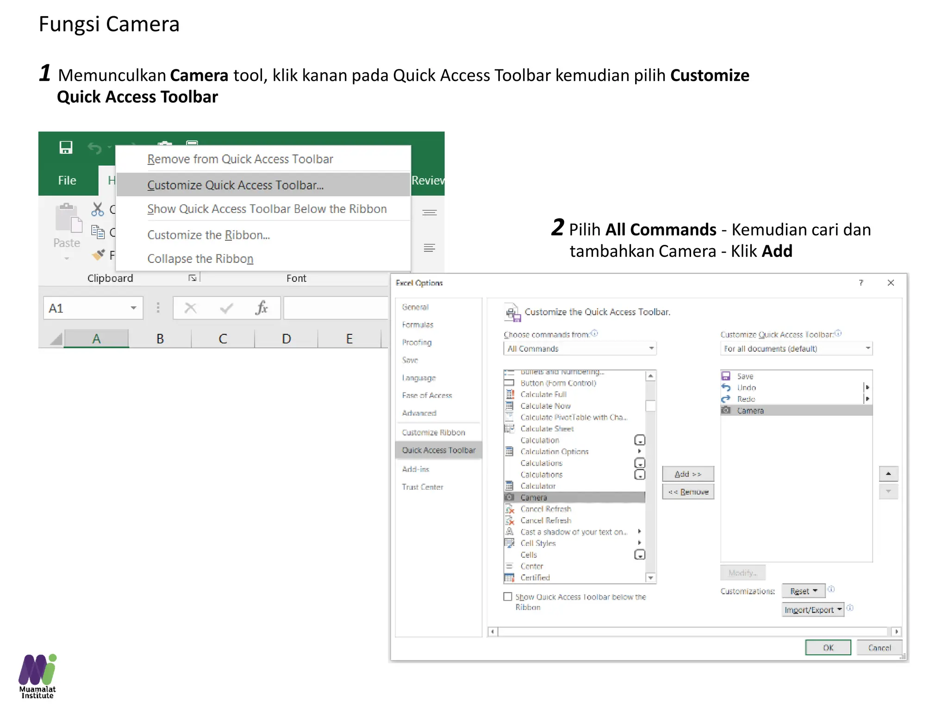Open the Name Box dropdown arrow

tap(133, 308)
